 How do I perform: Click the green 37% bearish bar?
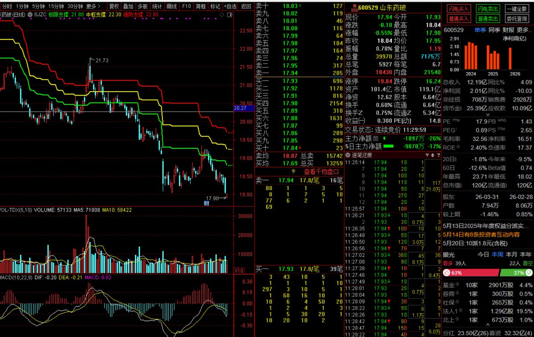[516, 273]
